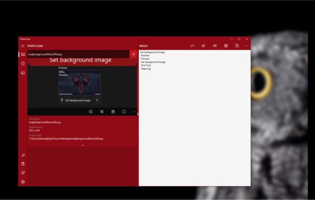Click the rotate icon below image
The height and width of the screenshot is (200, 315).
(124, 112)
